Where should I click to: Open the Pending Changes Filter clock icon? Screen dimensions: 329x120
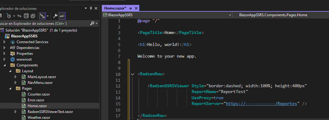click(9, 16)
